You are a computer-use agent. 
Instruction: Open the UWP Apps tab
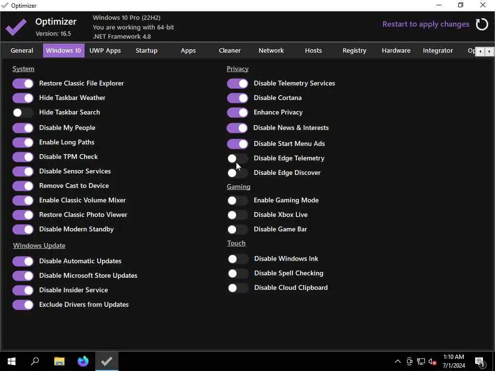[105, 50]
